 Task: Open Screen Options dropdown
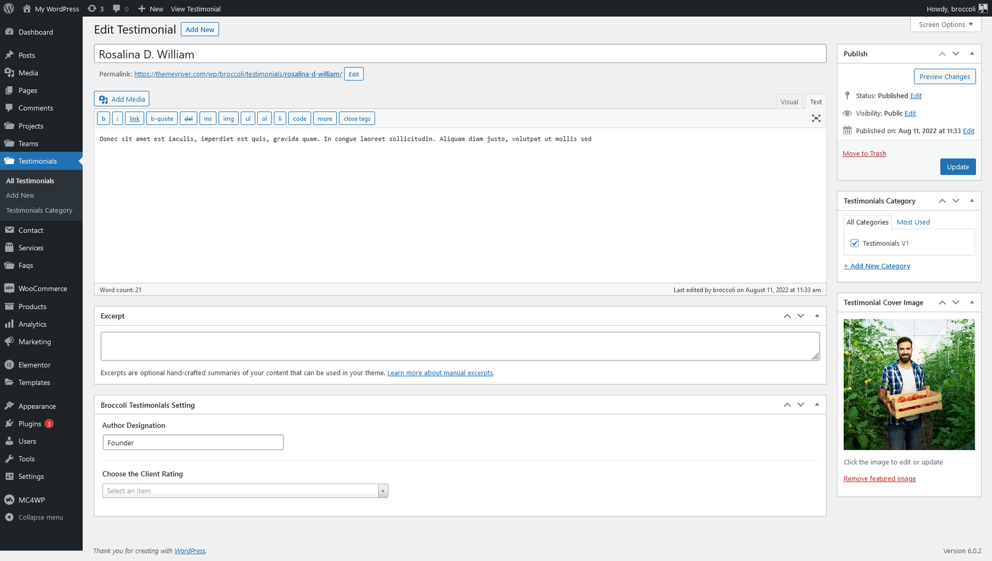click(945, 25)
